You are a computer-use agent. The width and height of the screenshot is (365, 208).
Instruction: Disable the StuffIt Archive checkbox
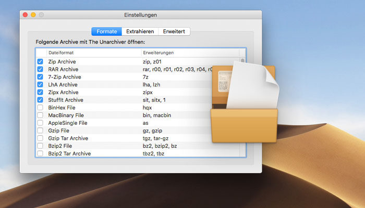40,100
